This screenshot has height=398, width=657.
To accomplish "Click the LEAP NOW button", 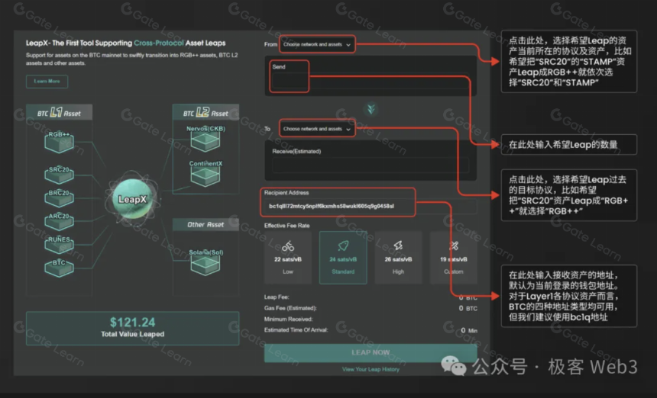I will pyautogui.click(x=371, y=353).
